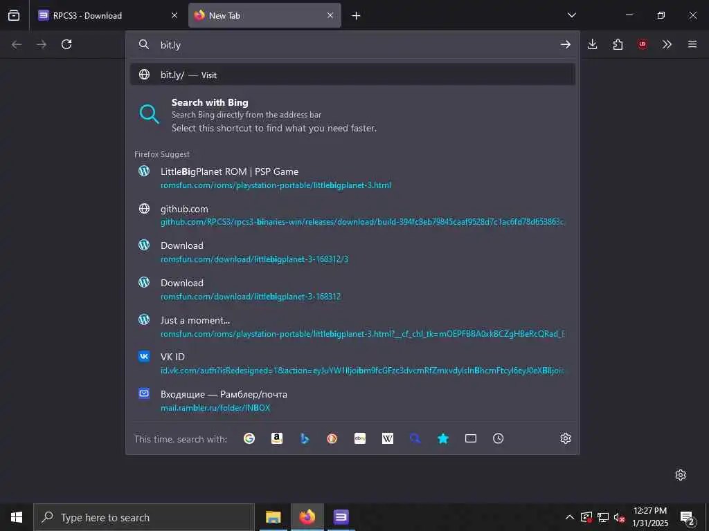Open the Windows Start menu
709x531 pixels.
click(17, 517)
